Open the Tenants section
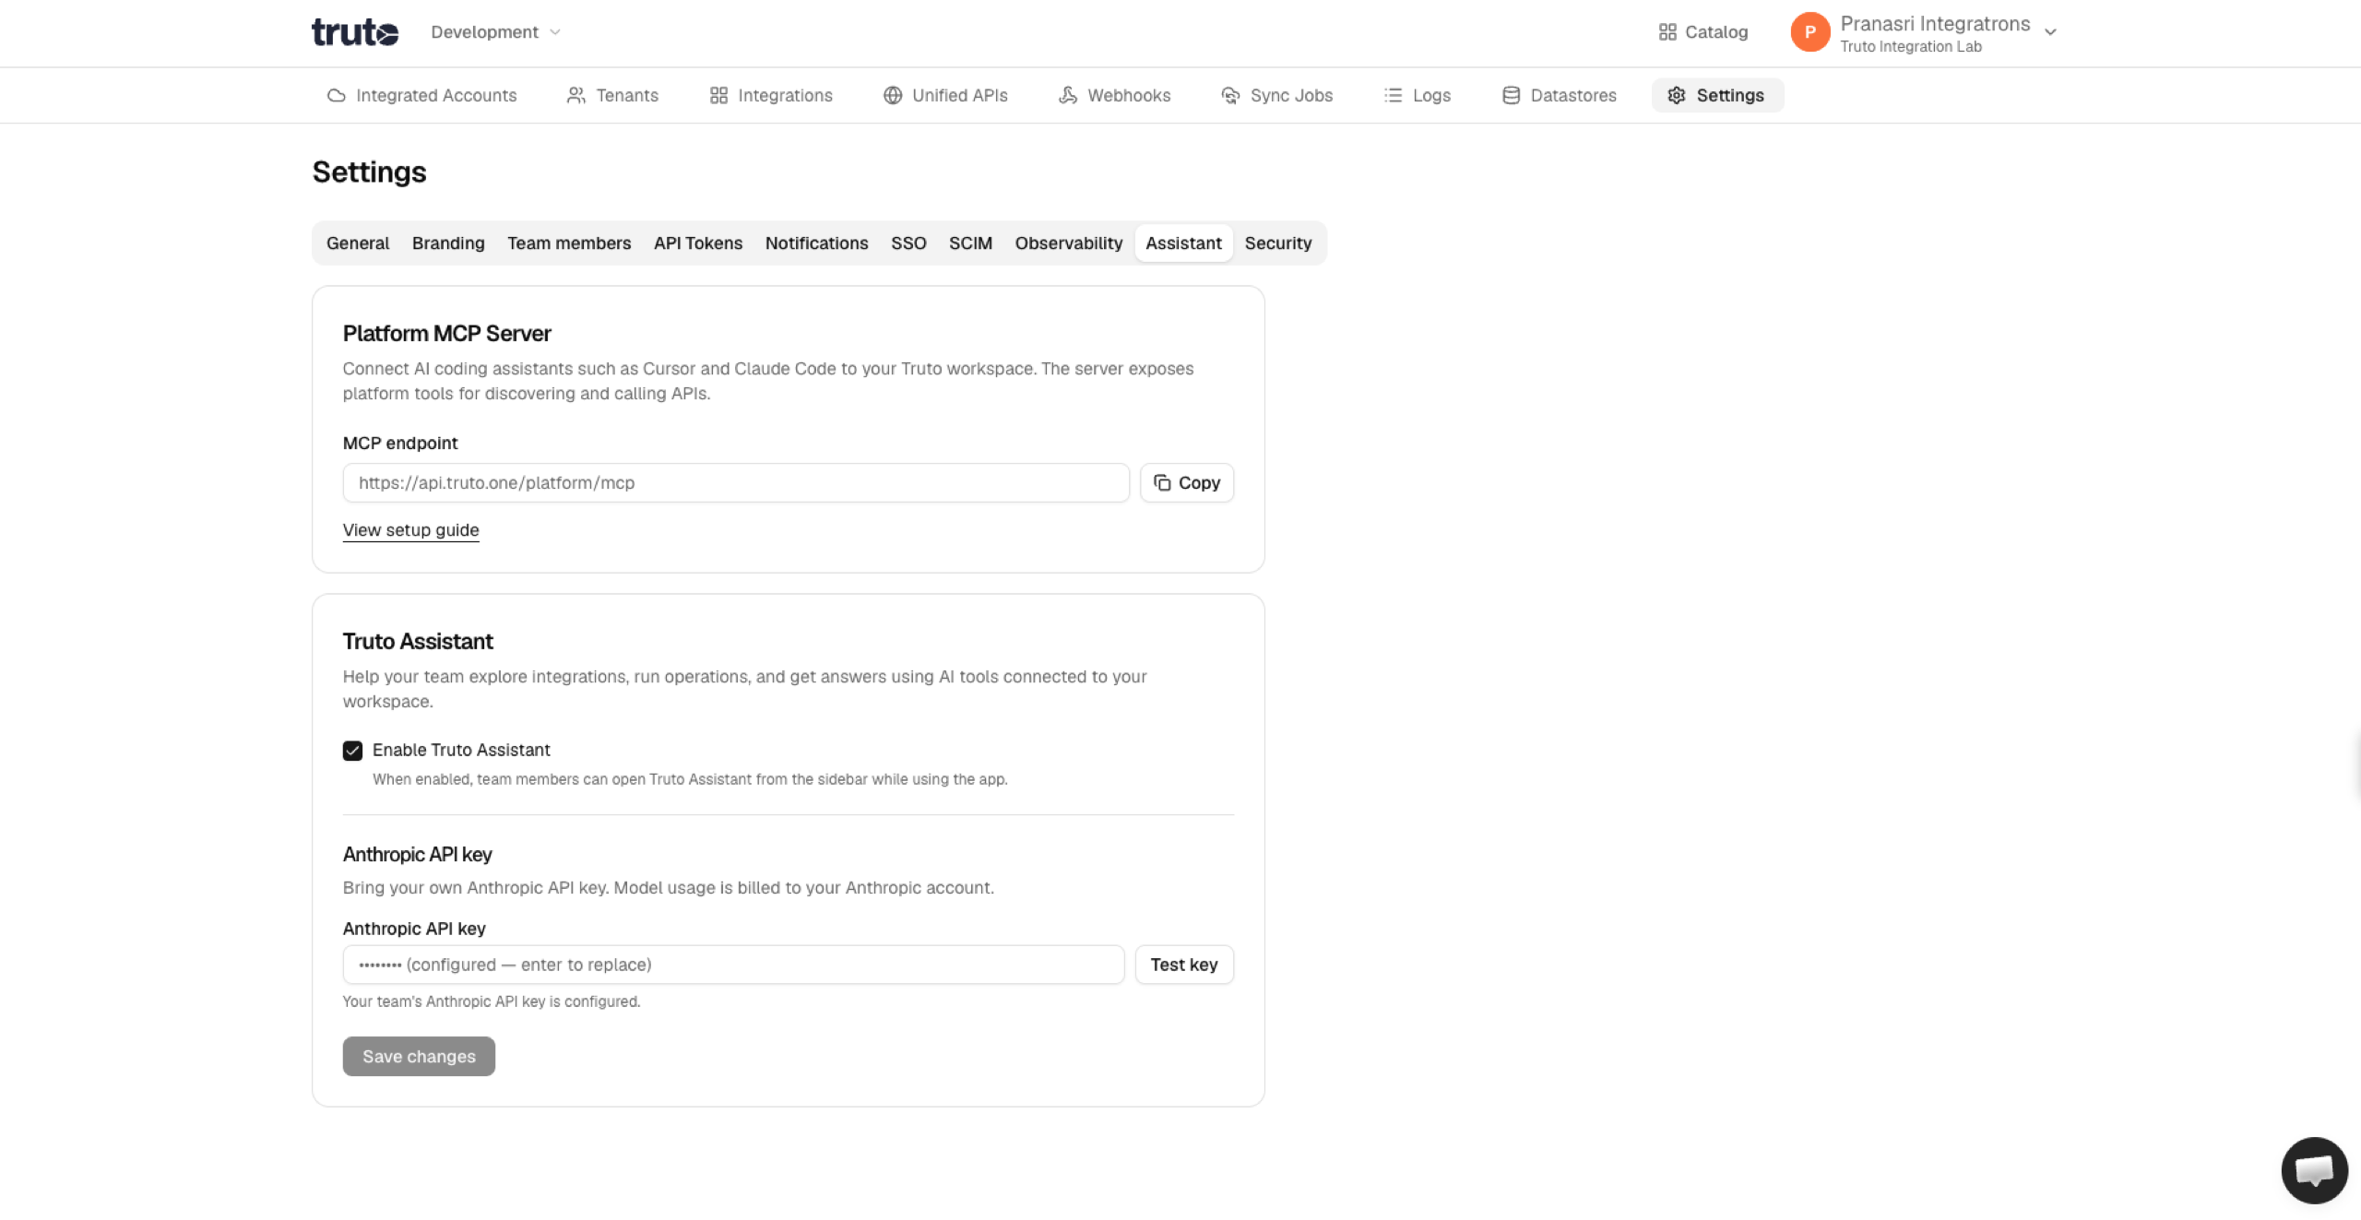 (x=612, y=96)
